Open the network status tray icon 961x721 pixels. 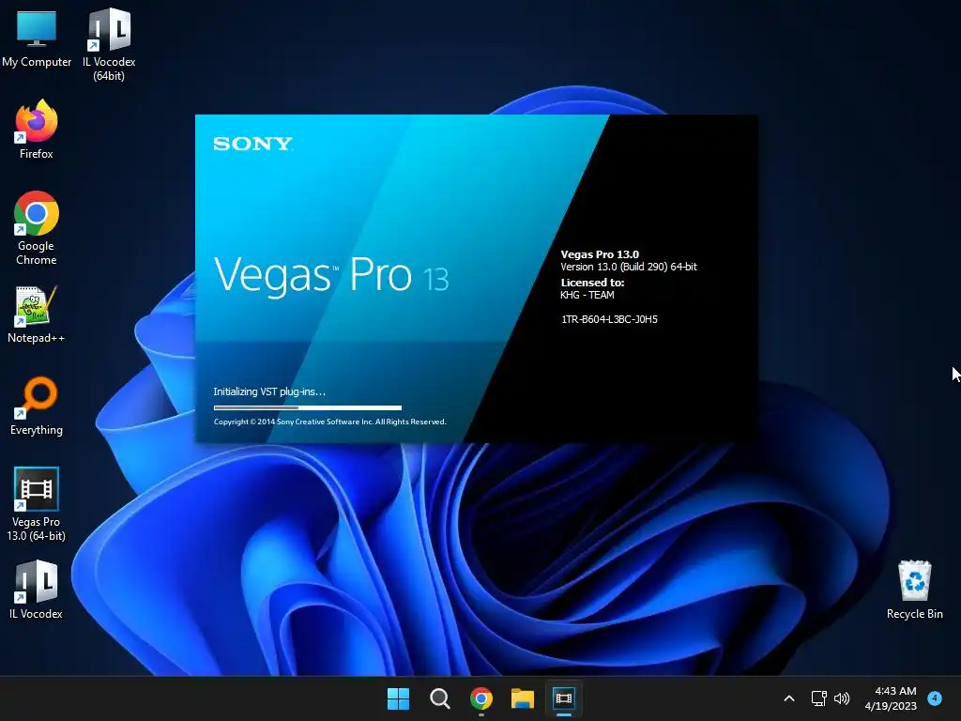[818, 698]
